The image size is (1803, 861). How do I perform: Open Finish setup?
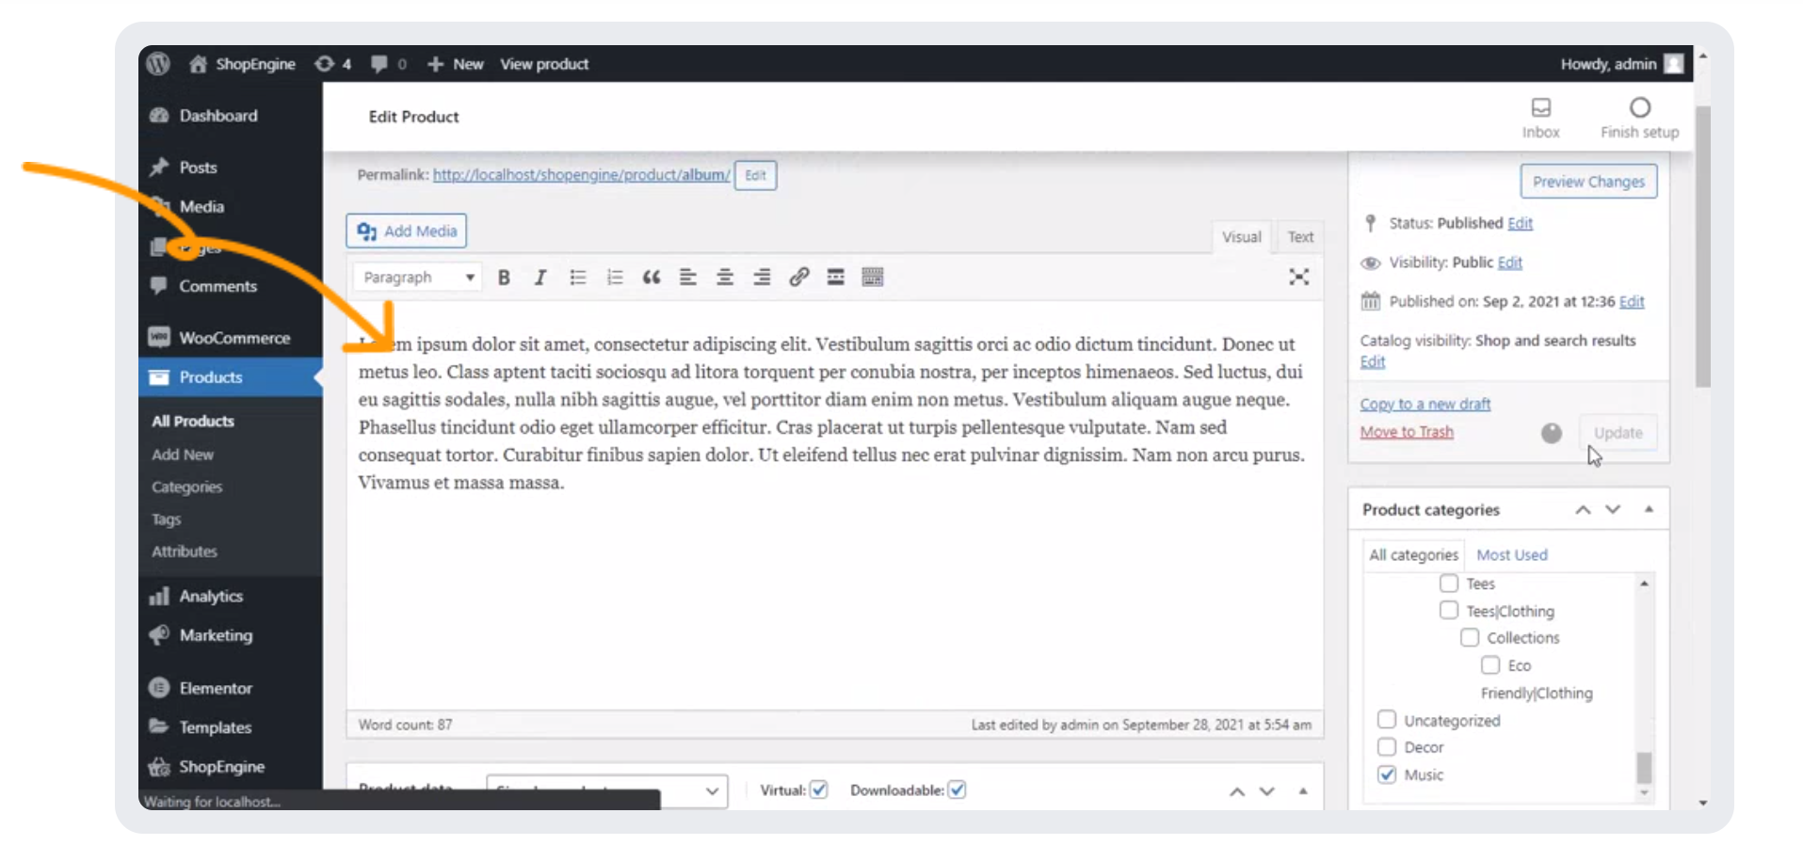tap(1639, 119)
